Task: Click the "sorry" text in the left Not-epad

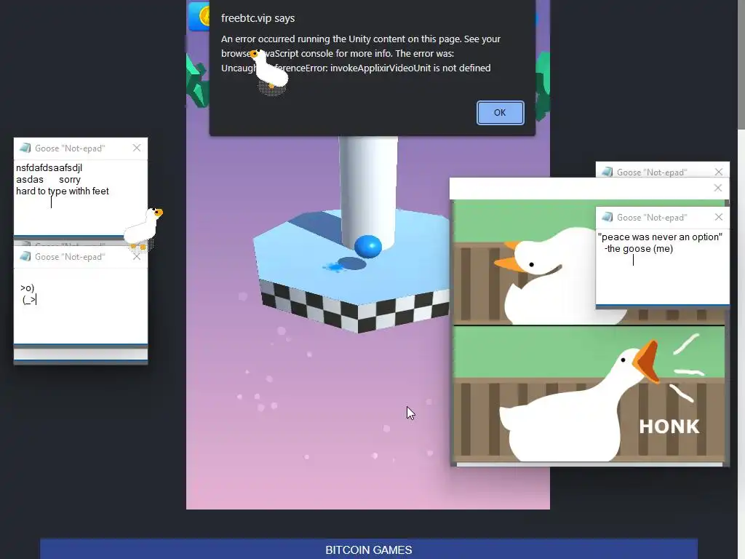Action: pos(70,180)
